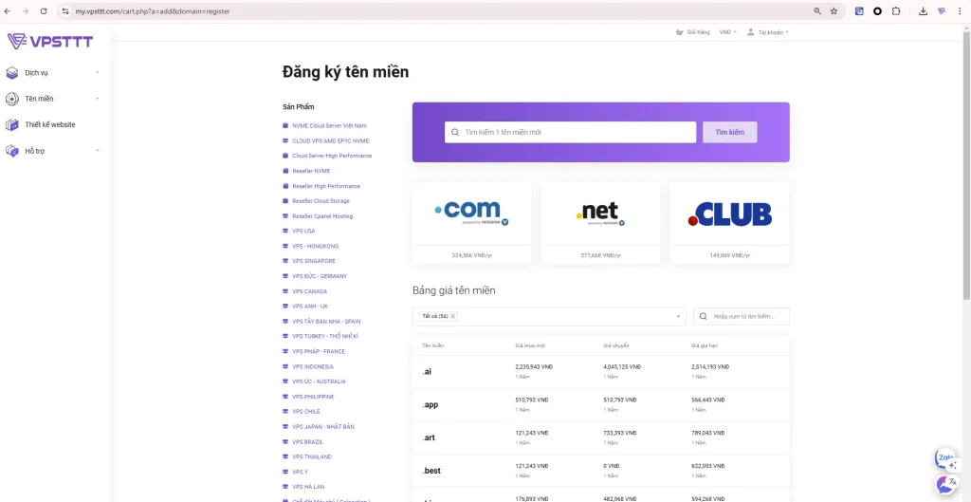This screenshot has height=502, width=971.
Task: Click the search magnifier in domain search box
Action: [x=455, y=132]
